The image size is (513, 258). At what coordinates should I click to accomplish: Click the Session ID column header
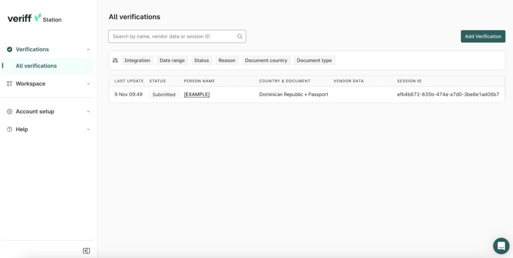tap(409, 81)
